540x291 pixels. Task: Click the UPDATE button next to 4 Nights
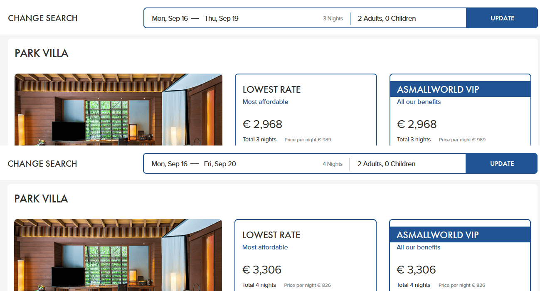tap(502, 164)
